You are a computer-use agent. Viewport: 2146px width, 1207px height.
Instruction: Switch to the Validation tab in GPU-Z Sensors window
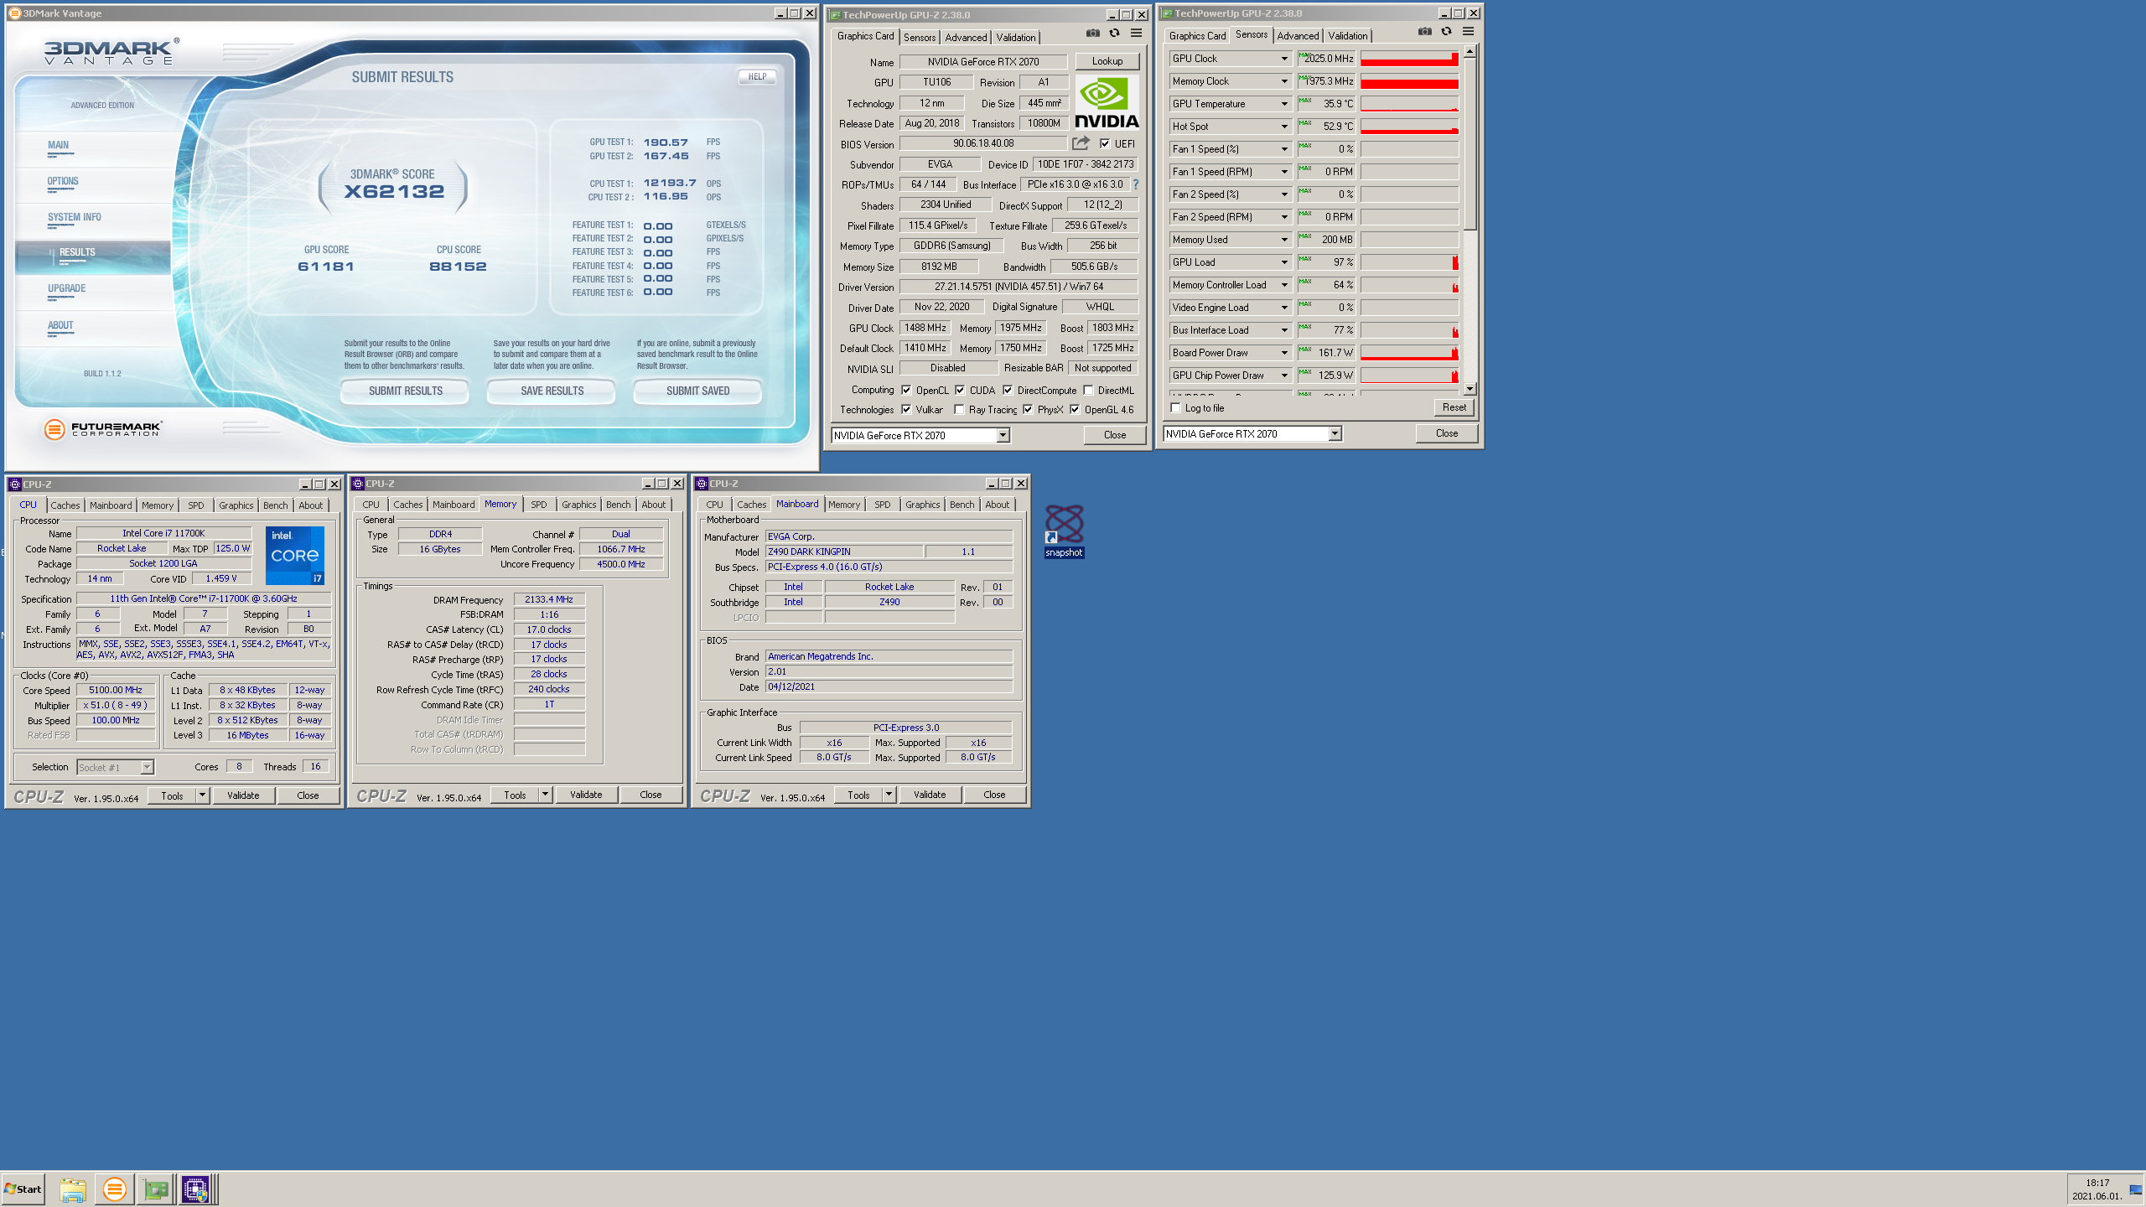1347,36
